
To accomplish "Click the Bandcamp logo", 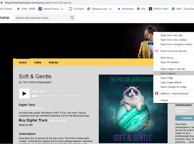I will click(5, 17).
